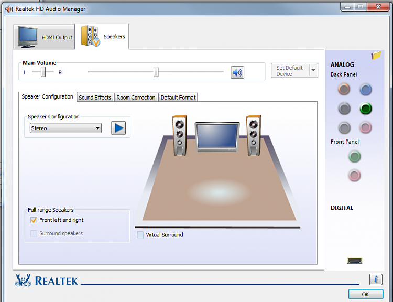
Task: Select the Speakers device tab
Action: (x=102, y=37)
